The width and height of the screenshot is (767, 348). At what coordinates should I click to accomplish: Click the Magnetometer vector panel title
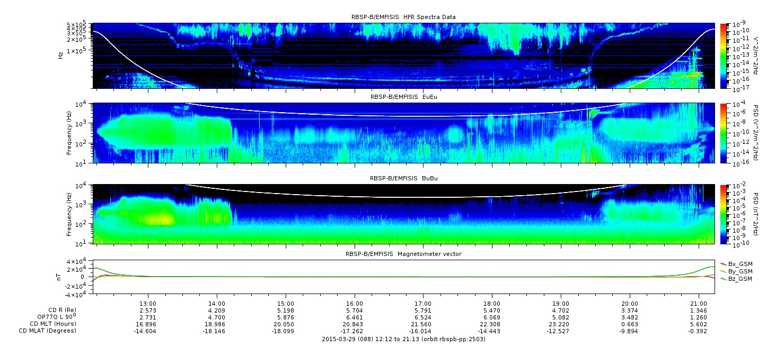[403, 254]
